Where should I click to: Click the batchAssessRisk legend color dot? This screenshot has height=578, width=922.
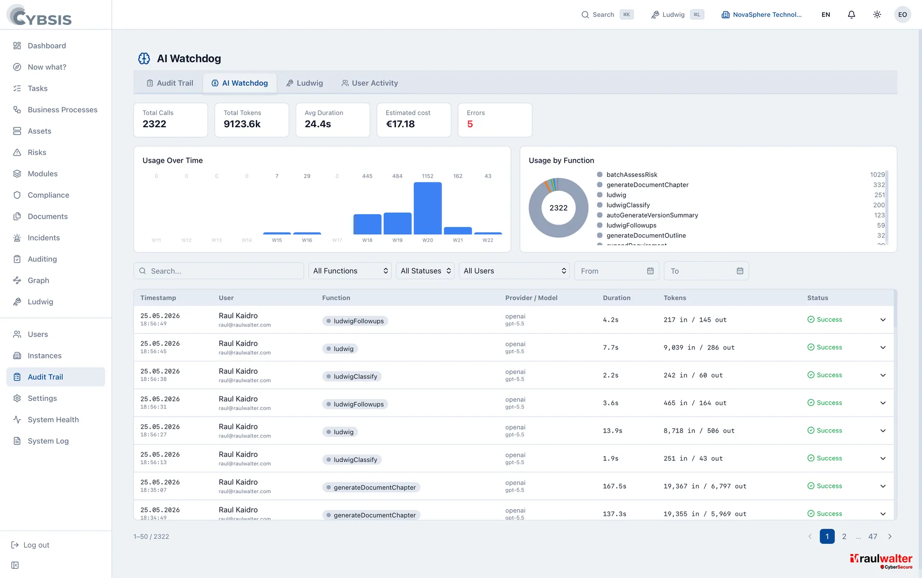click(599, 175)
